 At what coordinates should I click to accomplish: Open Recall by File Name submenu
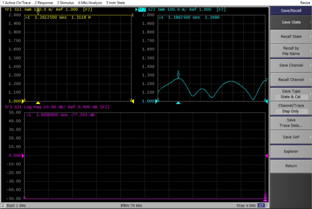pyautogui.click(x=291, y=51)
